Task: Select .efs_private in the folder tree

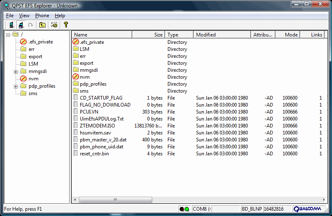Action: point(40,42)
